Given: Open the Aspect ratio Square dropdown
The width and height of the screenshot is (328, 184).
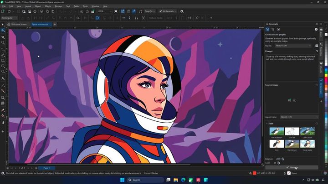Looking at the screenshot, I should tap(299, 117).
